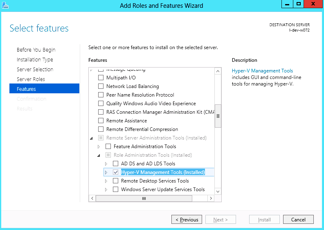The height and width of the screenshot is (230, 324).
Task: Click the wizard icon in the title bar
Action: click(5, 5)
